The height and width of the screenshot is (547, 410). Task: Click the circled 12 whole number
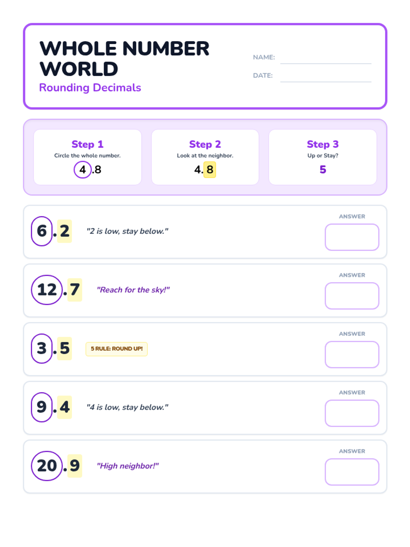tap(47, 290)
